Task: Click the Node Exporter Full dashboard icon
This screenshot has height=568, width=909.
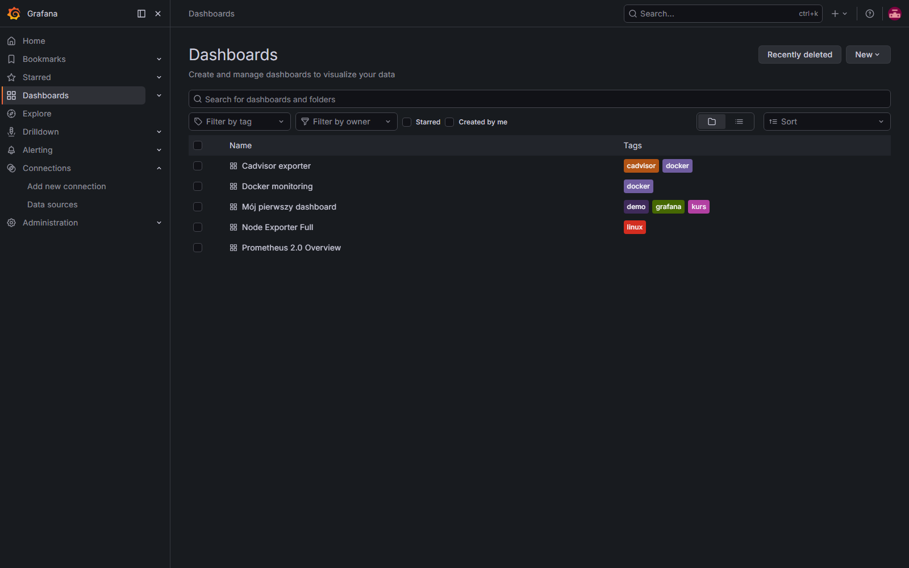Action: tap(233, 227)
